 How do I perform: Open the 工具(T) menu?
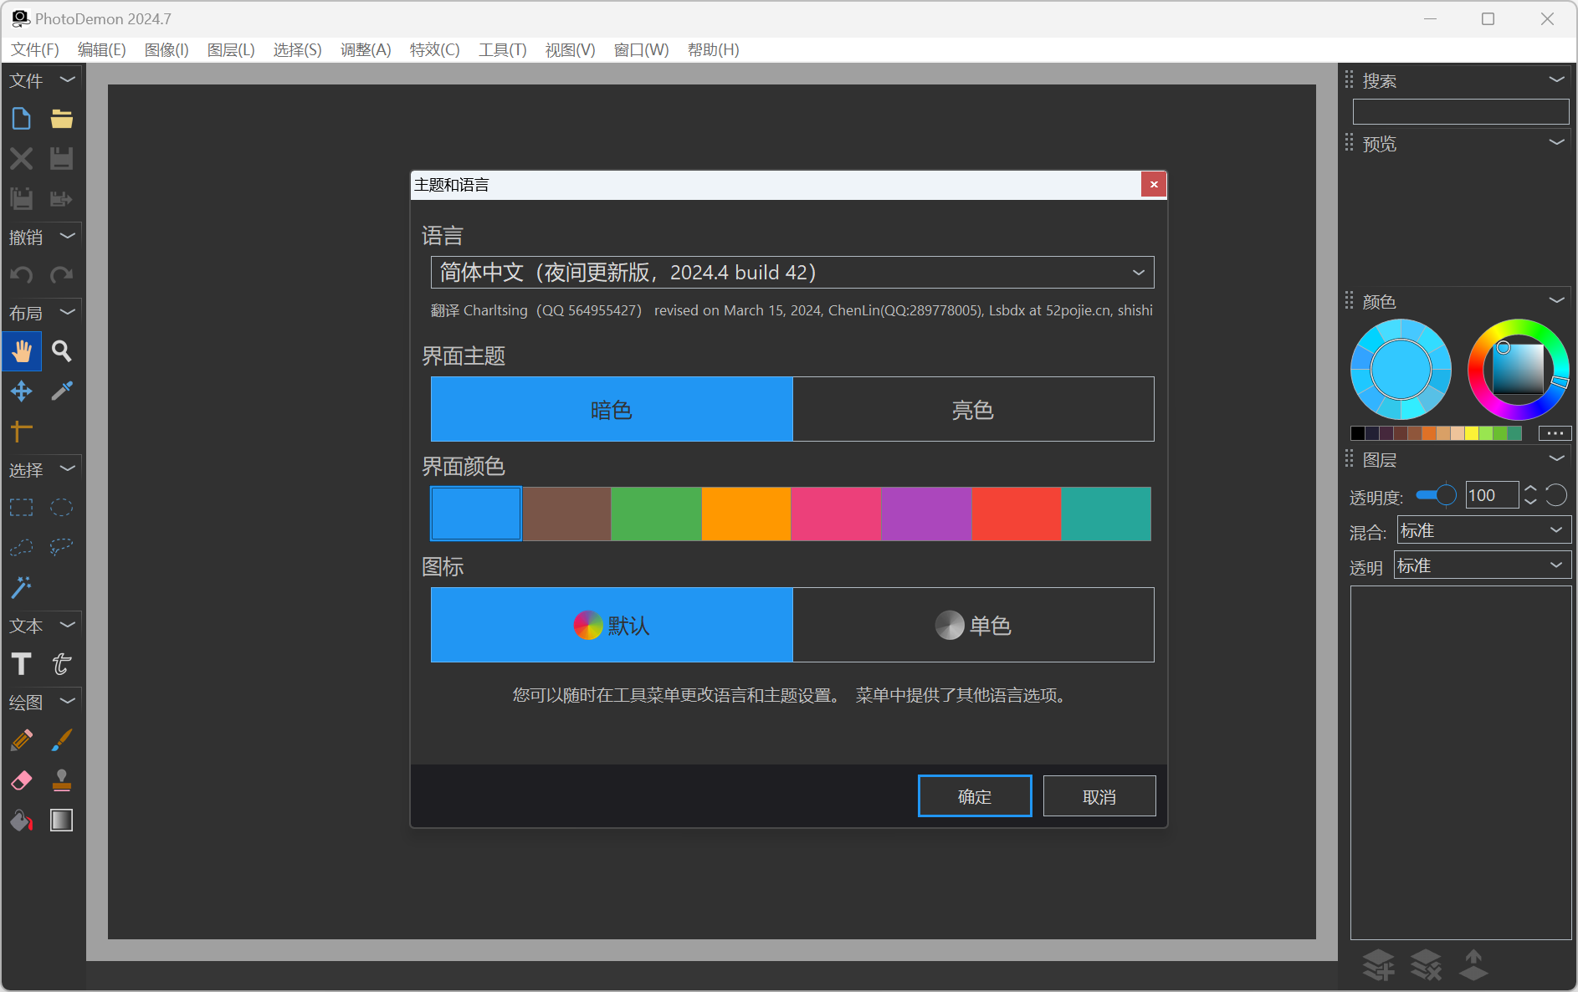pos(503,49)
